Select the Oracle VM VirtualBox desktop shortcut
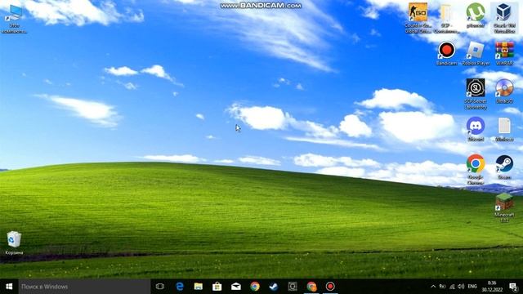 (x=504, y=18)
